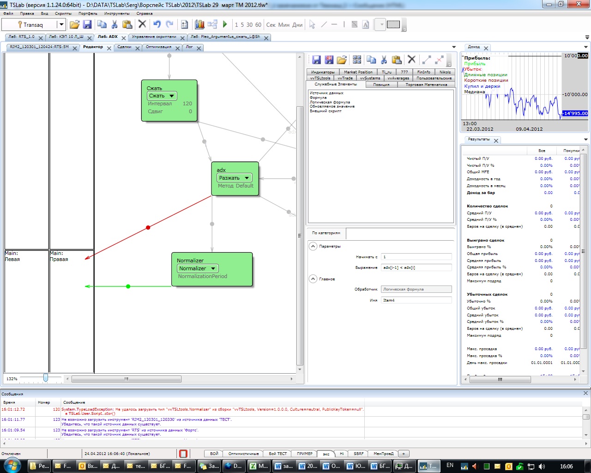Toggle the Мин time interval button
Image resolution: width=591 pixels, height=473 pixels.
point(283,25)
